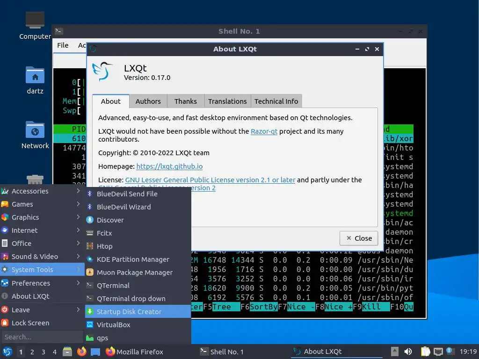Click the VirtualBox icon in submenu

89,325
